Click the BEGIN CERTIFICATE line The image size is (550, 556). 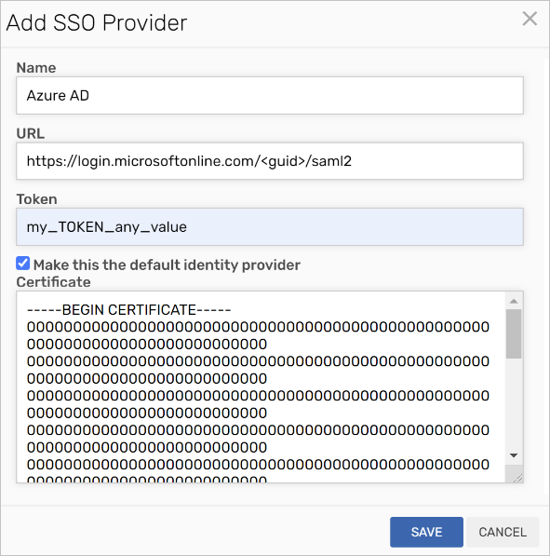pyautogui.click(x=129, y=310)
